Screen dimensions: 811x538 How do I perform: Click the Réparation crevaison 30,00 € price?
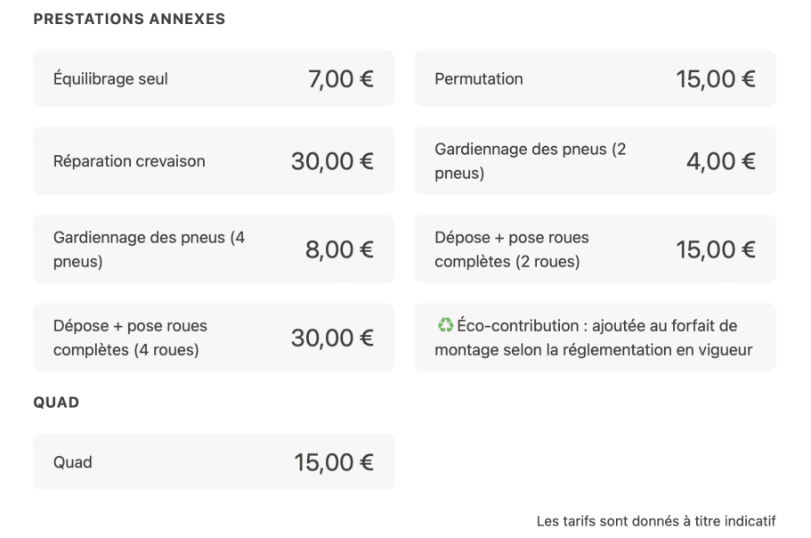[332, 161]
